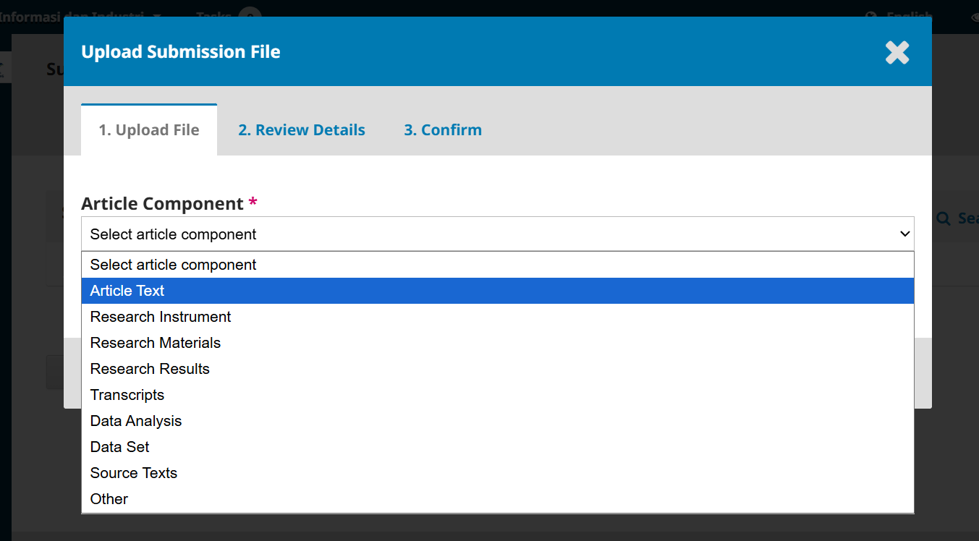Choose the Research Results option

coord(150,369)
